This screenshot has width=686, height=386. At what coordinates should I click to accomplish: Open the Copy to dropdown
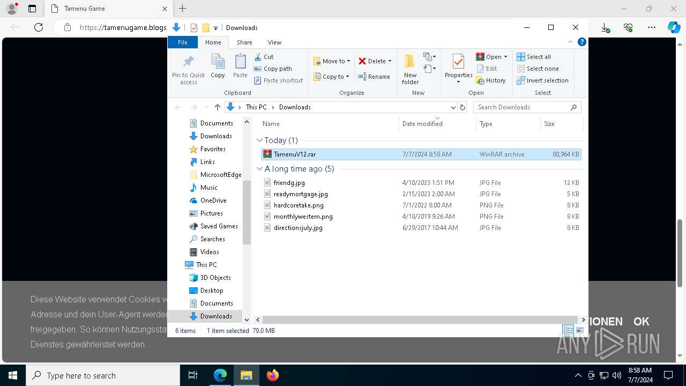pos(331,77)
